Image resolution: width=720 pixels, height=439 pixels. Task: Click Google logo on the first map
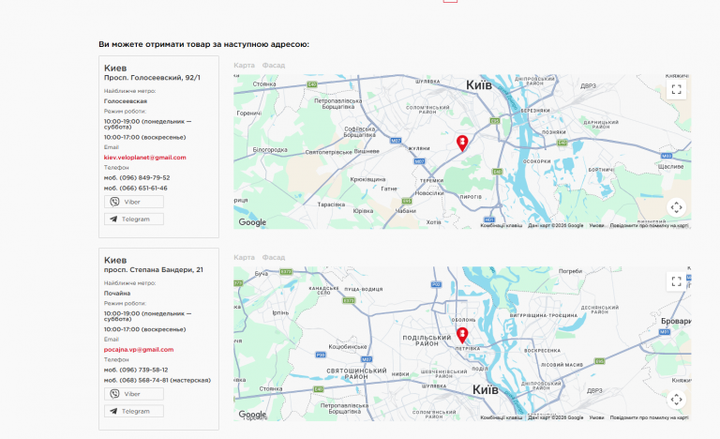pos(252,222)
